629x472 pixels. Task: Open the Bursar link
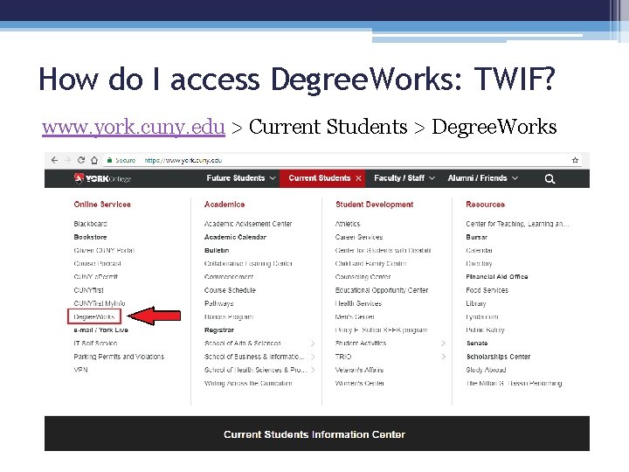(x=477, y=237)
